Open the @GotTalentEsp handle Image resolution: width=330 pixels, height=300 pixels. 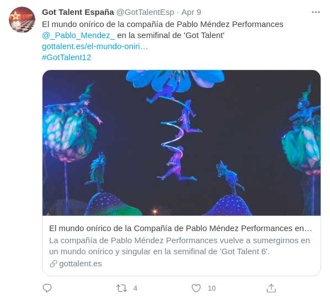145,12
